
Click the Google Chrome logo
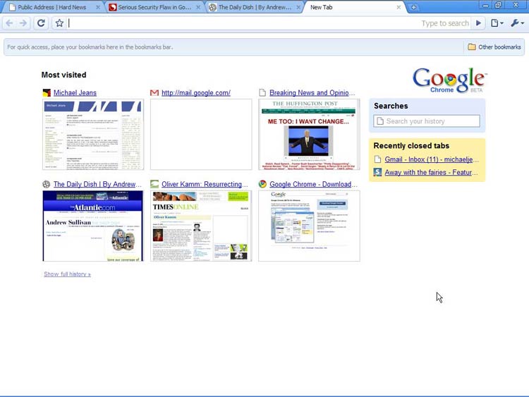[449, 80]
